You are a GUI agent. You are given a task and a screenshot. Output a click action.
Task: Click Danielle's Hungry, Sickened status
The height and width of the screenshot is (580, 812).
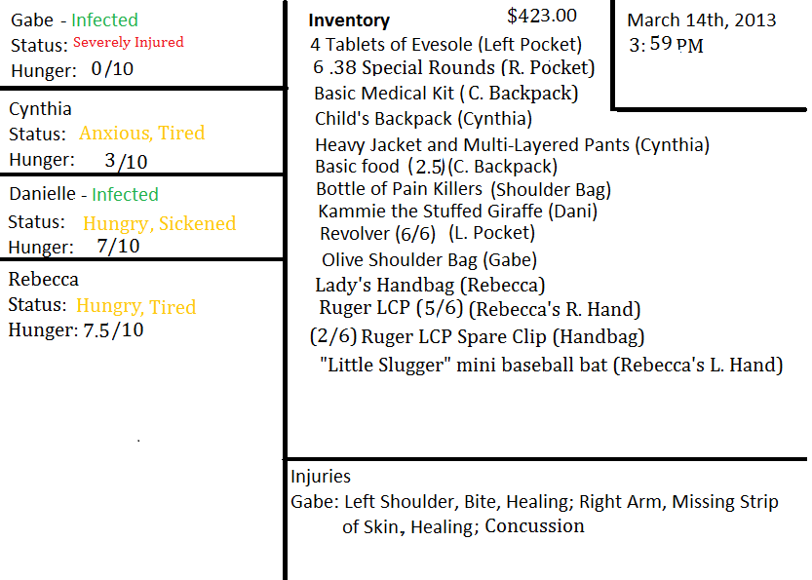[159, 223]
